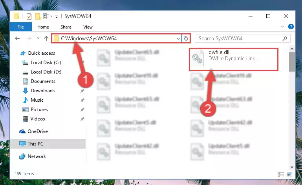Select the dwfile.dll file name
The width and height of the screenshot is (302, 185).
click(x=219, y=52)
